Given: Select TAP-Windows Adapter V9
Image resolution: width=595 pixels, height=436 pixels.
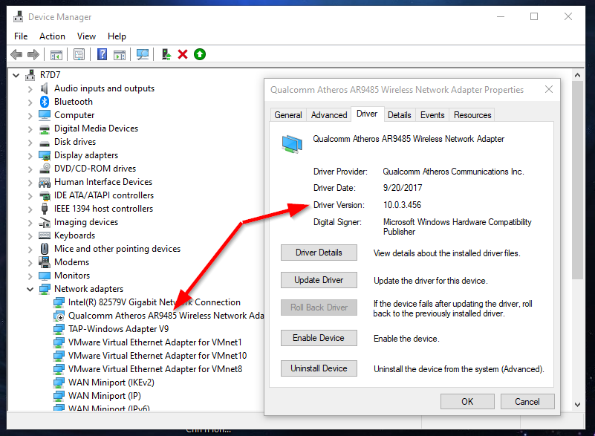Looking at the screenshot, I should coord(118,329).
